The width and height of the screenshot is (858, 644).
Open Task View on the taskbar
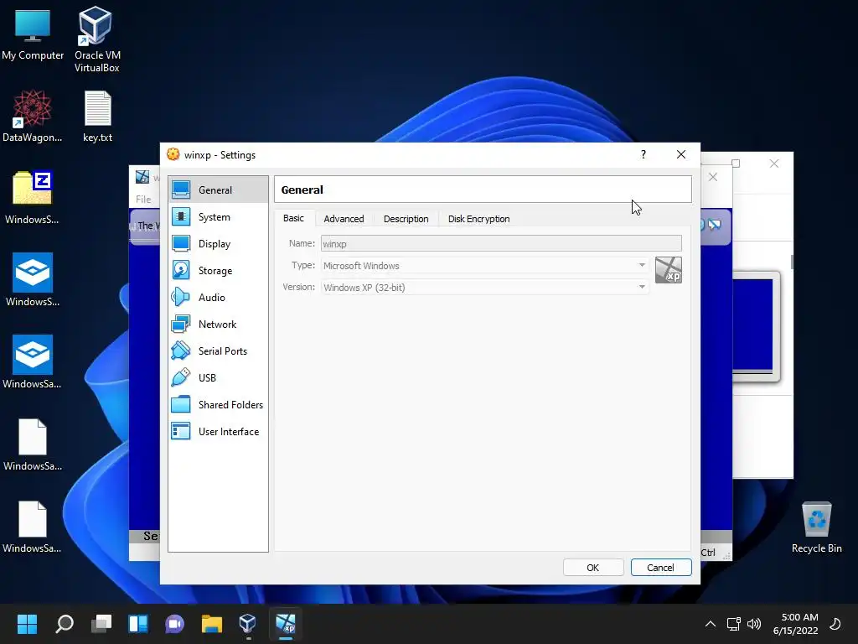(x=101, y=624)
